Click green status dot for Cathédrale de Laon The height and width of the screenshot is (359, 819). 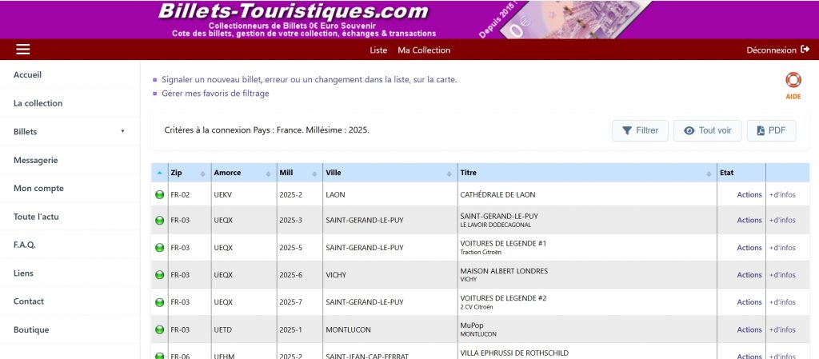159,195
